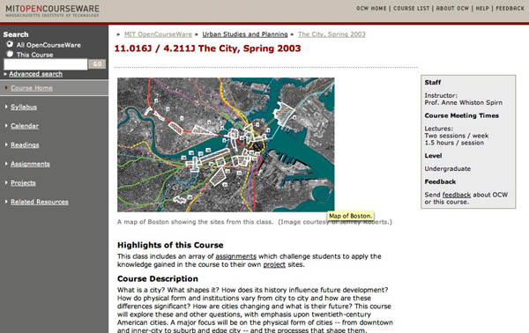
Task: Open the Projects sidebar item
Action: tap(23, 182)
